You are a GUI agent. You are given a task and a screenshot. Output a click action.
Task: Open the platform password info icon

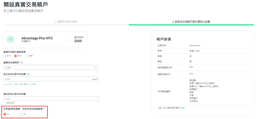28,74
